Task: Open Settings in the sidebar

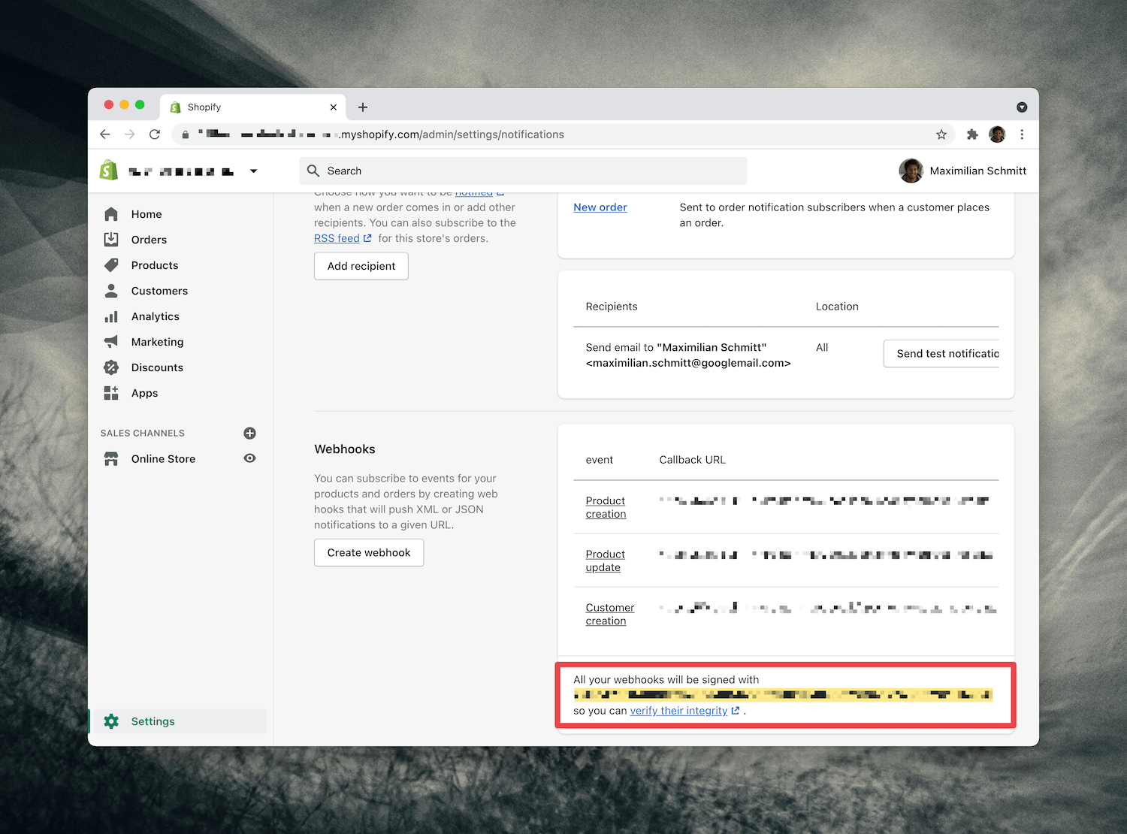Action: pos(153,721)
